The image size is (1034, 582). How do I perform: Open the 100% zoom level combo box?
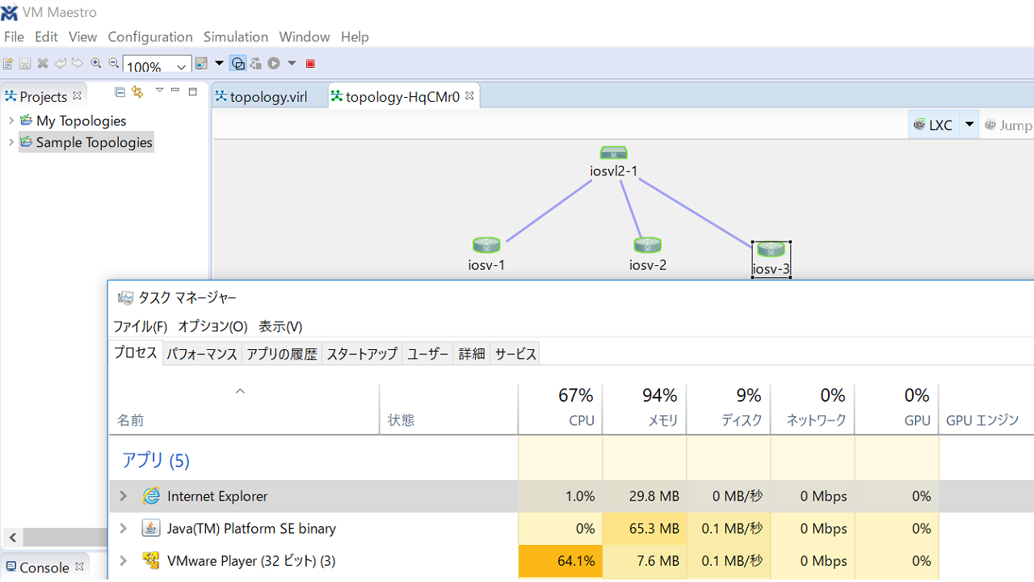click(157, 66)
